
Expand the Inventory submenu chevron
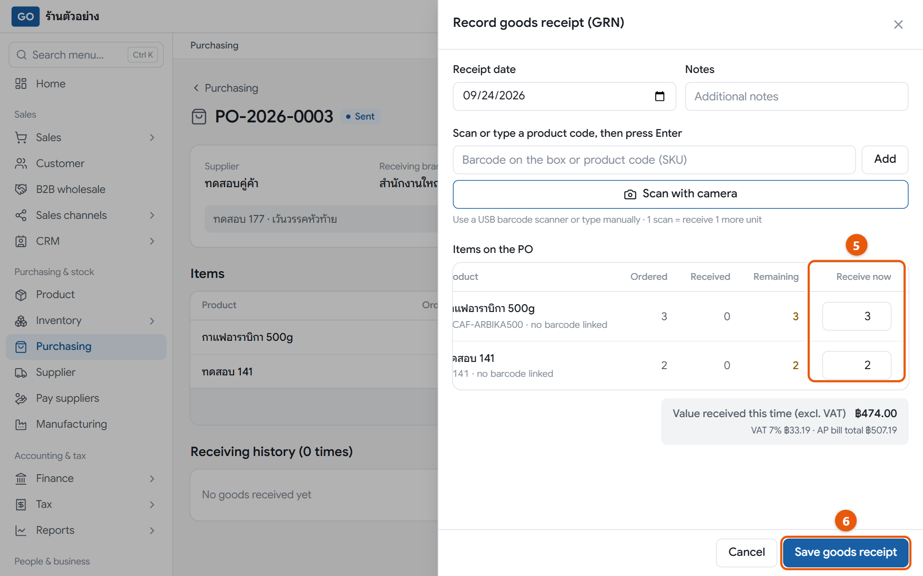152,321
